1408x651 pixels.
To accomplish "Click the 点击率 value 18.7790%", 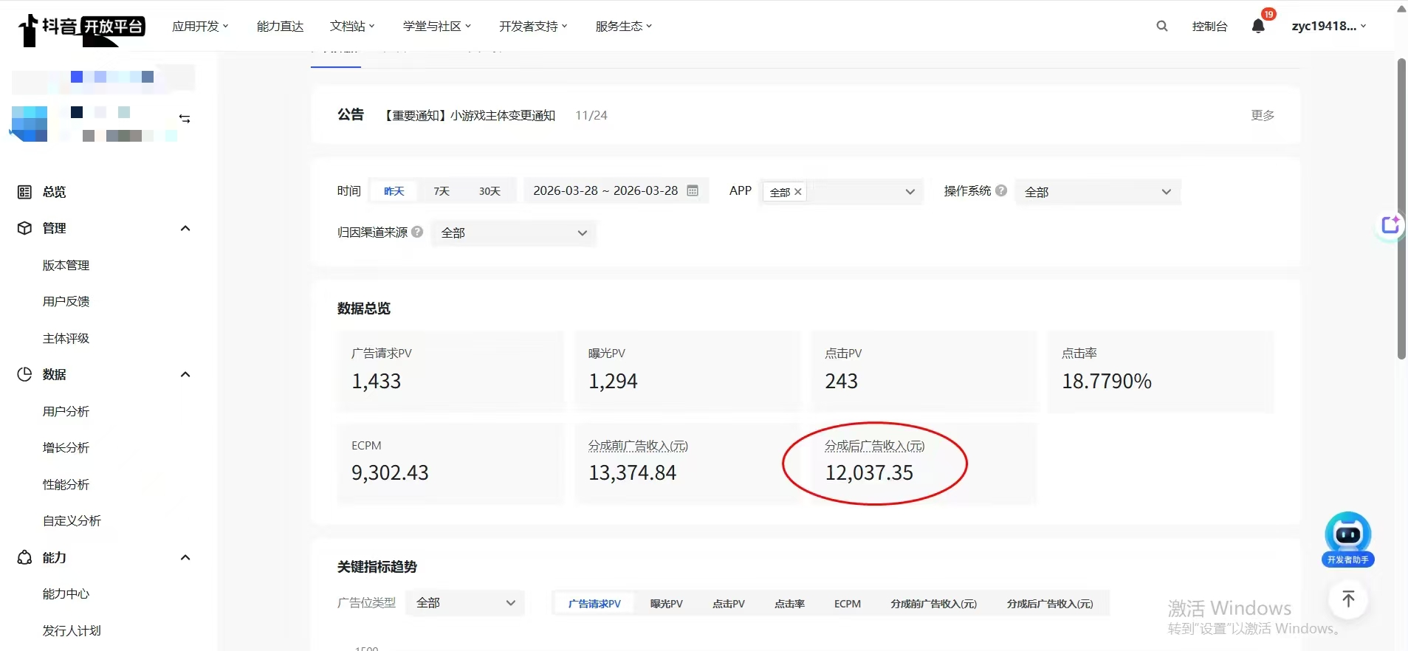I will pyautogui.click(x=1107, y=381).
